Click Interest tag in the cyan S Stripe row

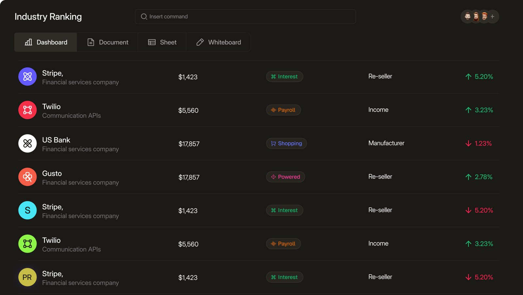(x=284, y=210)
